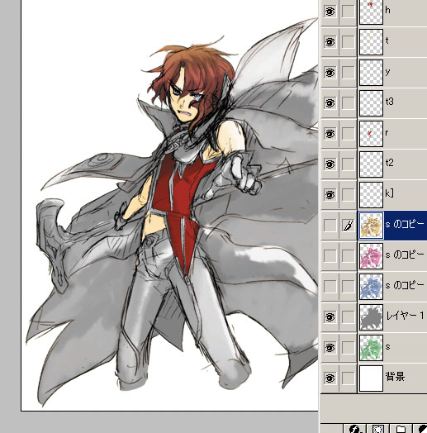This screenshot has width=427, height=433.
Task: Enable the link box for layer y
Action: click(348, 73)
